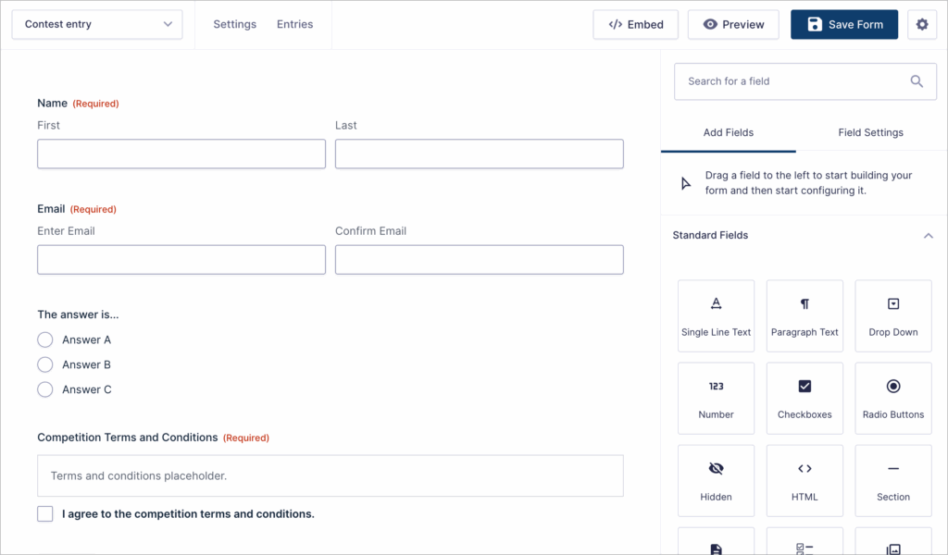
Task: Click the field search input box
Action: [x=796, y=81]
